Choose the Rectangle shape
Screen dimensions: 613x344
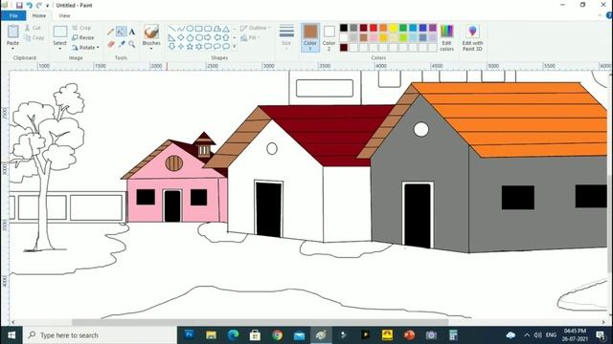198,29
